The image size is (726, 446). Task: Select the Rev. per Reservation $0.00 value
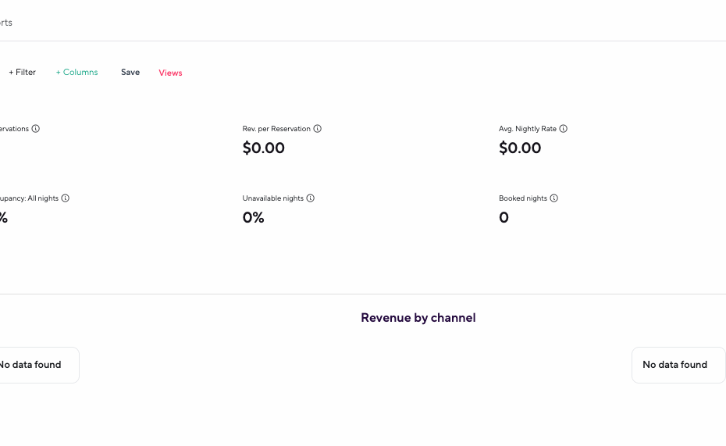click(x=264, y=148)
